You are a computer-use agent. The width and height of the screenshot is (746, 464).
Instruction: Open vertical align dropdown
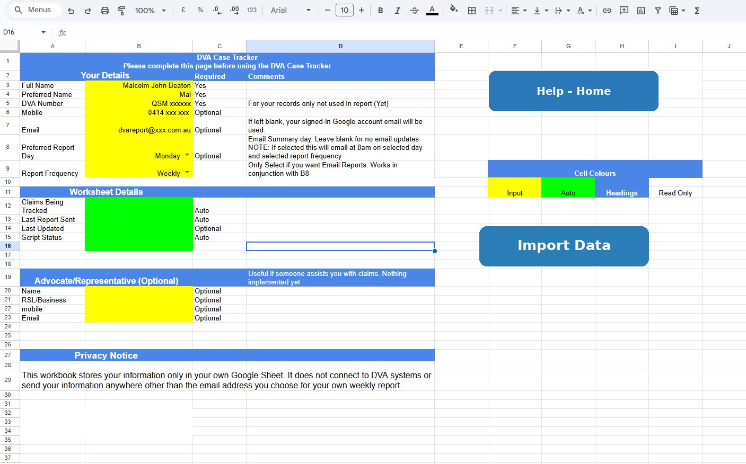point(541,10)
